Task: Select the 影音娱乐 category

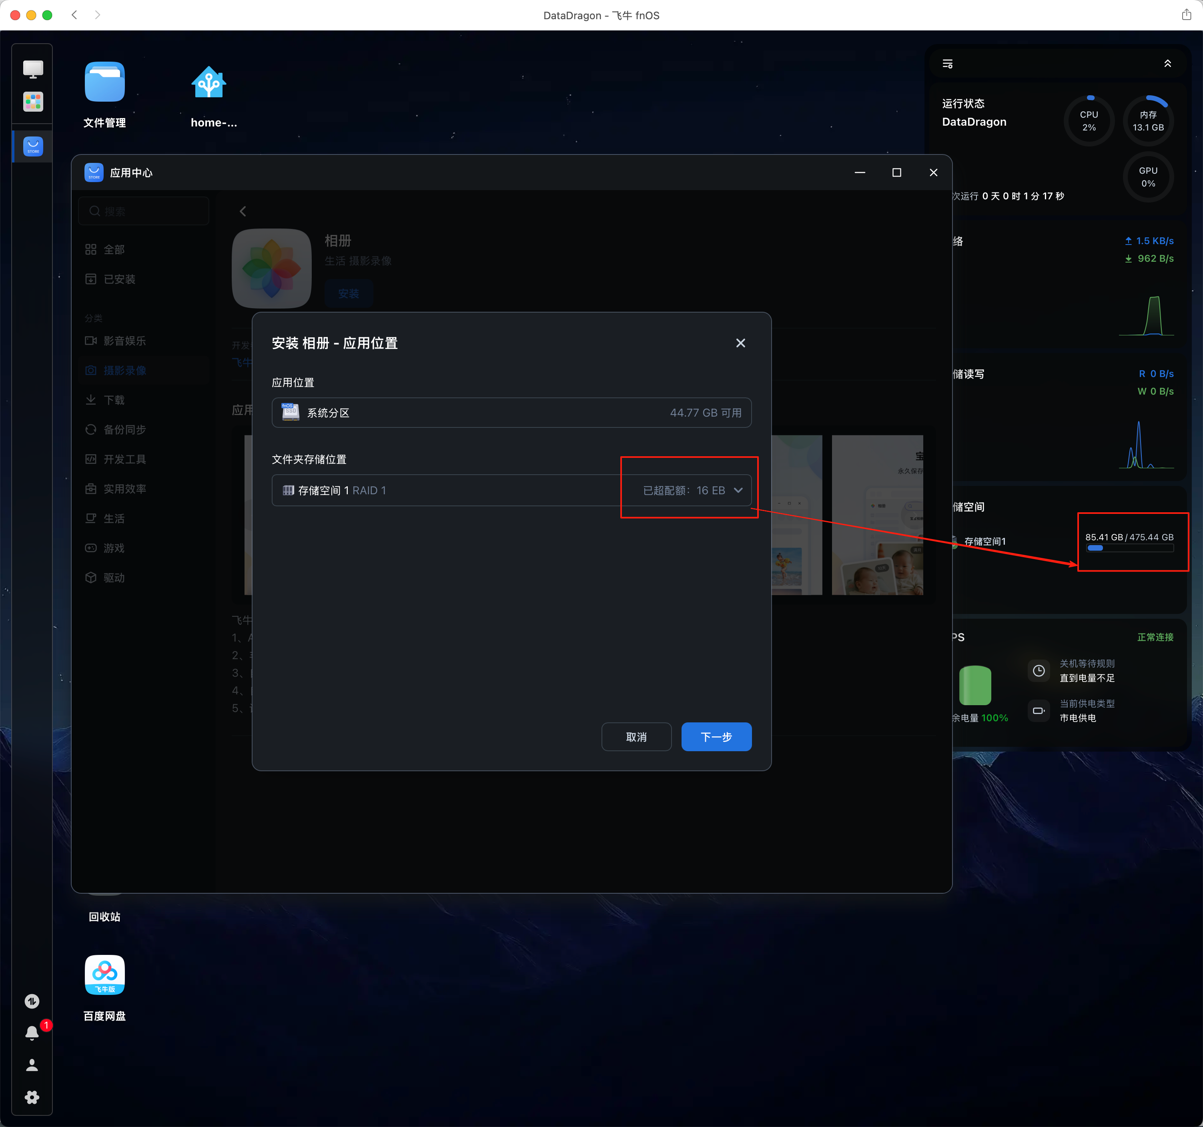Action: [x=124, y=341]
